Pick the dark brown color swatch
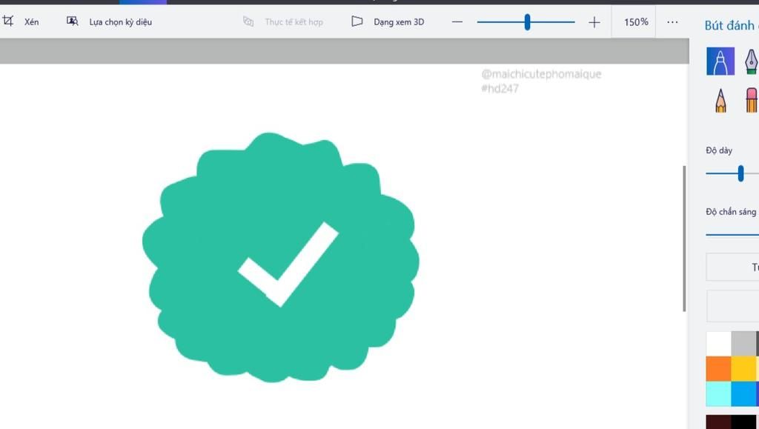Image resolution: width=759 pixels, height=429 pixels. [718, 422]
